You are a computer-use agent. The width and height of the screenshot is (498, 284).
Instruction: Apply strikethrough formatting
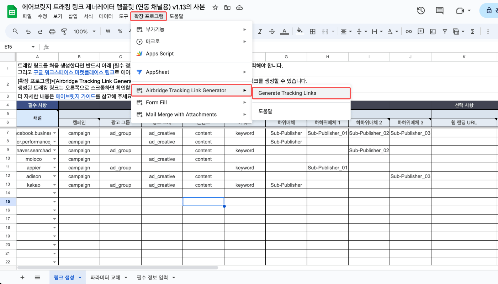[x=272, y=32]
